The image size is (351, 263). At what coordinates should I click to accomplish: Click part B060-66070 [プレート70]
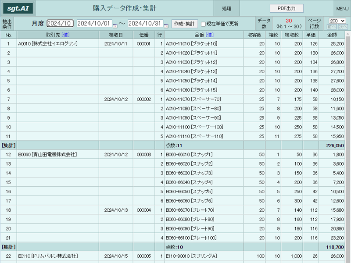pos(190,210)
